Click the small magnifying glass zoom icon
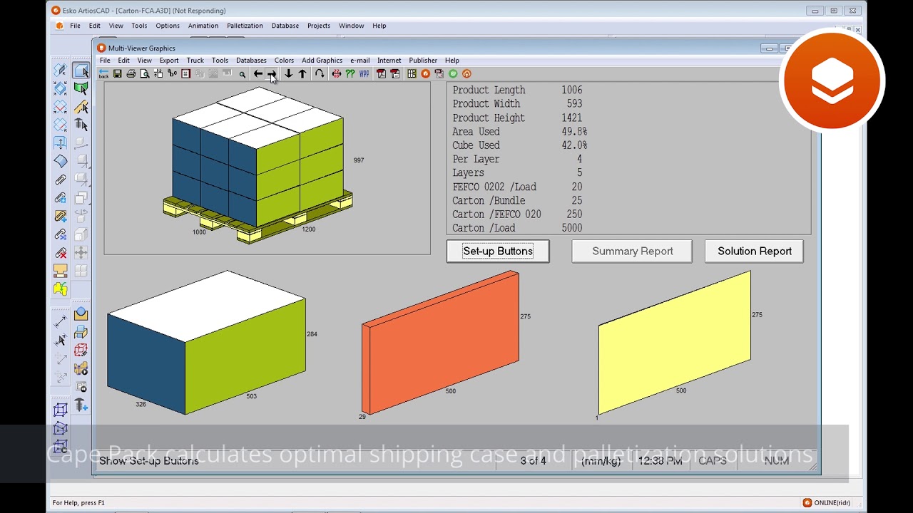 243,74
